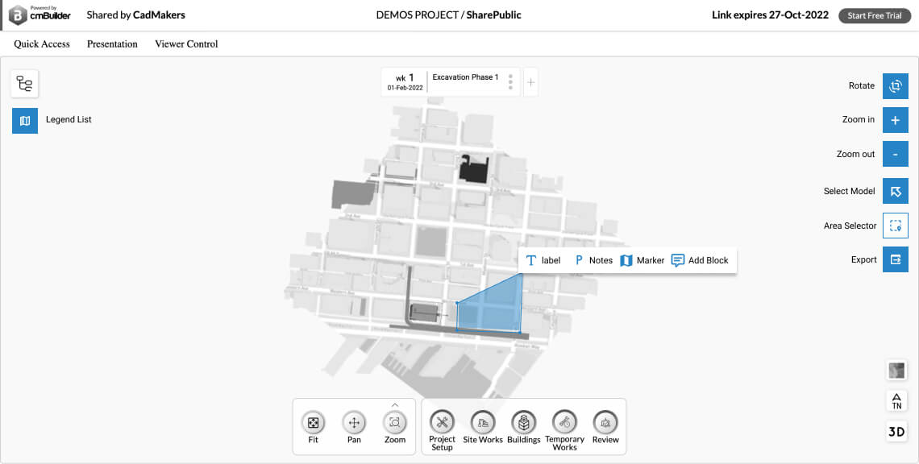Screen dimensions: 919x464
Task: Open the Viewer Control menu
Action: (x=186, y=44)
